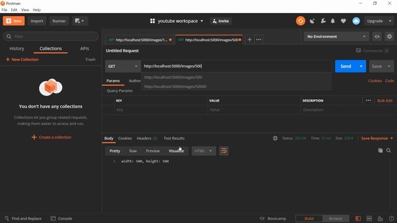Screen dimensions: 397x223
Task: Click the Create a collection link
Action: pyautogui.click(x=51, y=138)
